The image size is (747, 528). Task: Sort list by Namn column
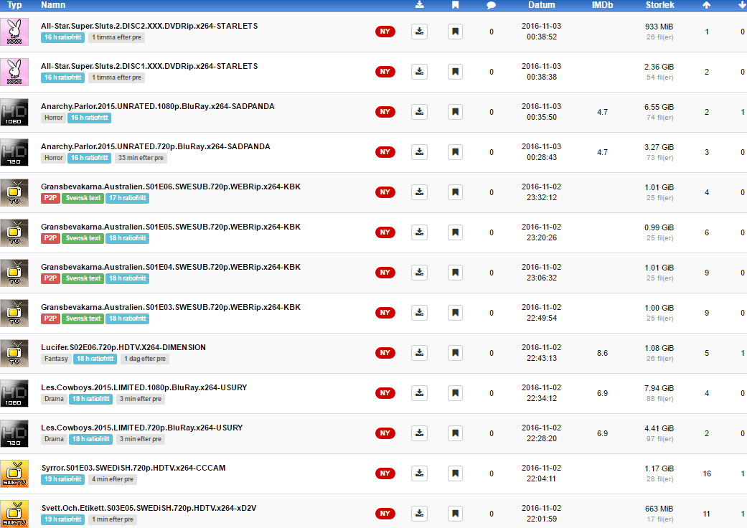[53, 5]
